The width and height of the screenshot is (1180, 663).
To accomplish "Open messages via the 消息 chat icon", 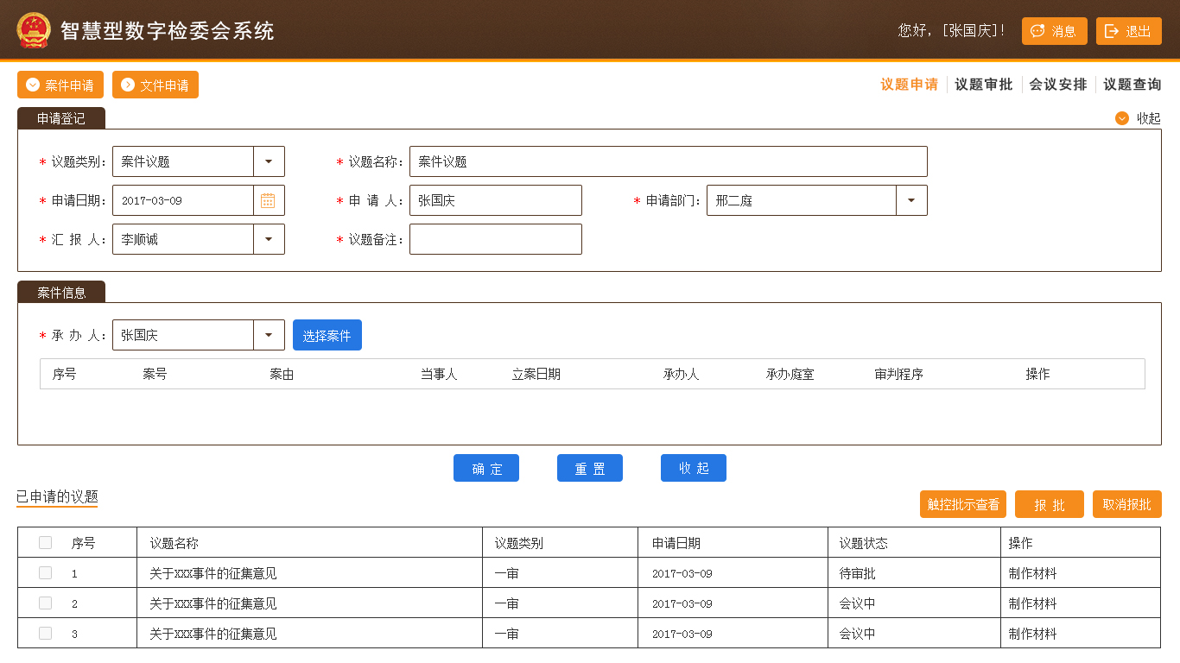I will coord(1037,31).
